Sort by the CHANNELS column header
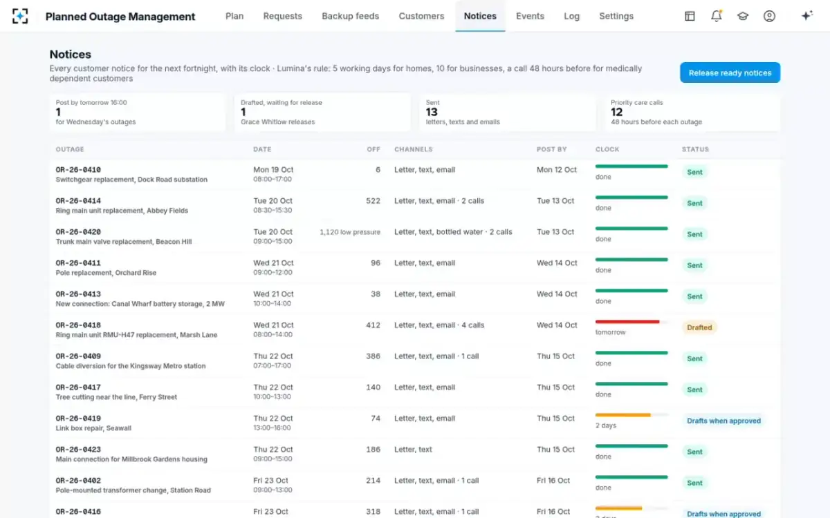 pyautogui.click(x=414, y=149)
